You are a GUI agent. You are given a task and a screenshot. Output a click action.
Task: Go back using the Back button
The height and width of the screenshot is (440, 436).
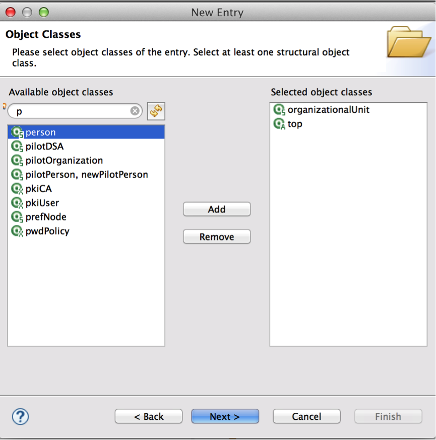pyautogui.click(x=148, y=416)
